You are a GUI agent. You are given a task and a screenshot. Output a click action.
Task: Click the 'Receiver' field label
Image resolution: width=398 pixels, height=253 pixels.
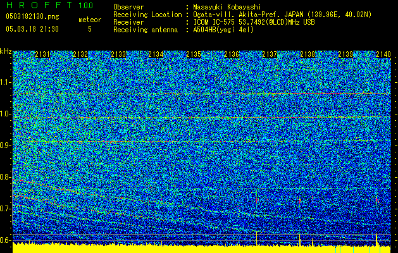[x=128, y=22]
